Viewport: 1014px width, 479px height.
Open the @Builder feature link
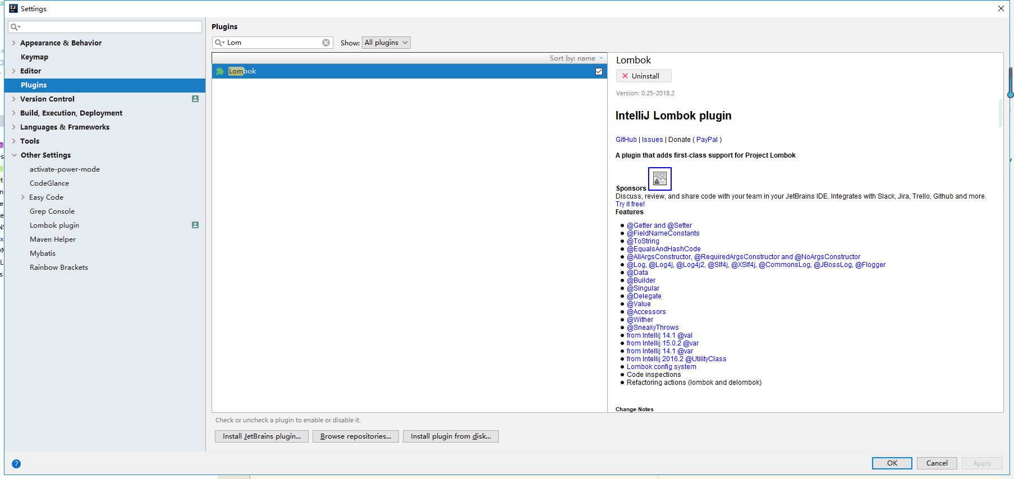coord(641,280)
